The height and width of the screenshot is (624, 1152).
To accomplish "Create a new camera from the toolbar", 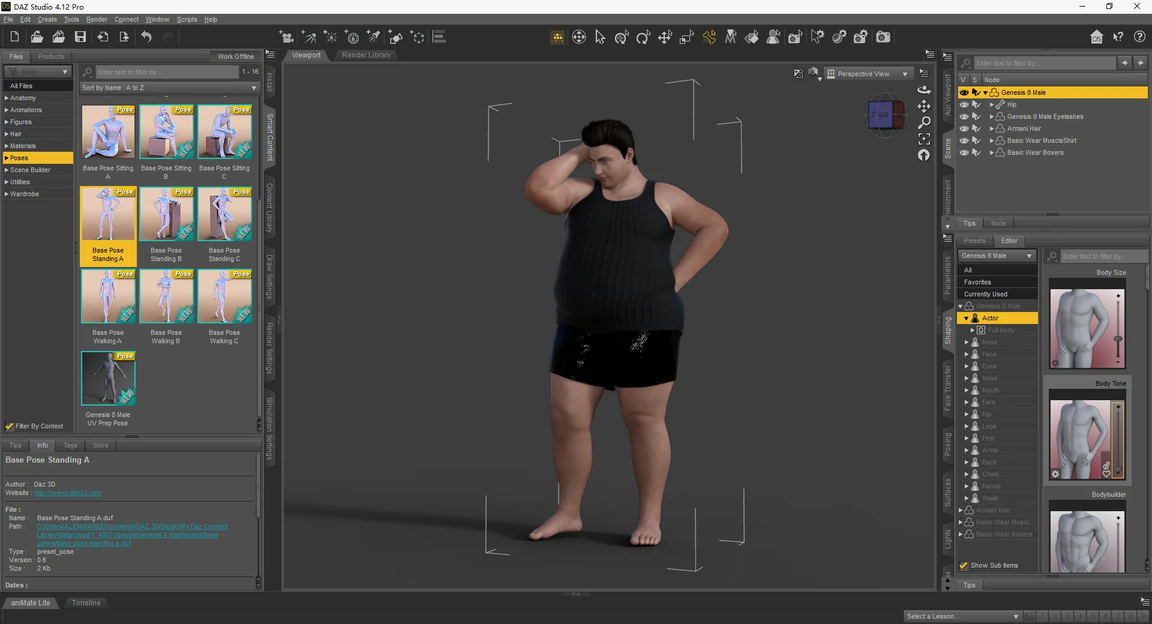I will tap(287, 37).
